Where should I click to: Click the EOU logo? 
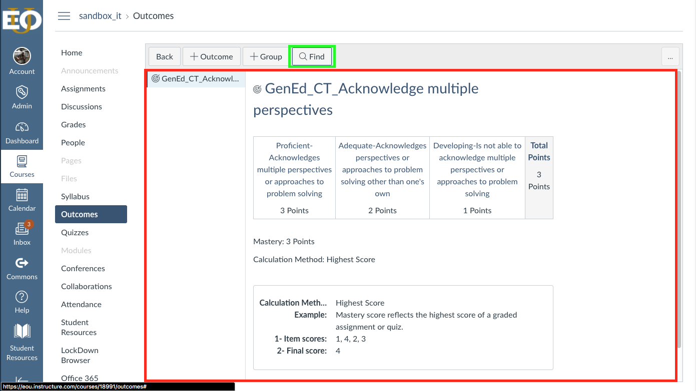coord(22,20)
